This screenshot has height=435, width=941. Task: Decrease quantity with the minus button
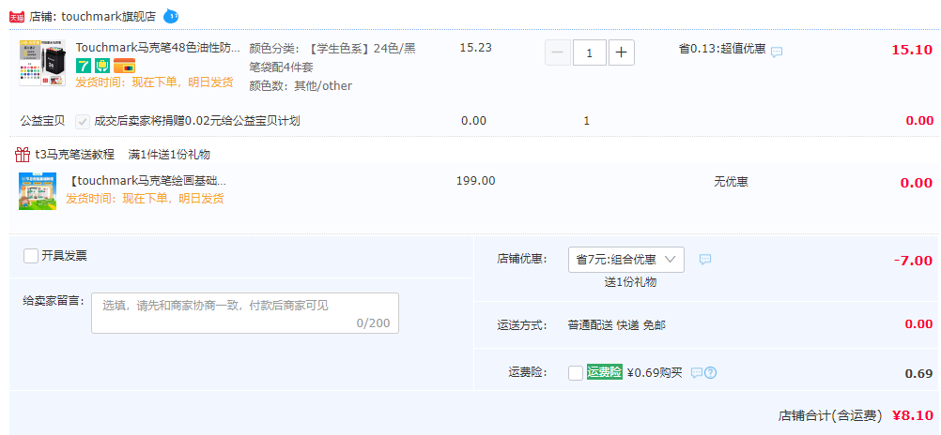558,52
